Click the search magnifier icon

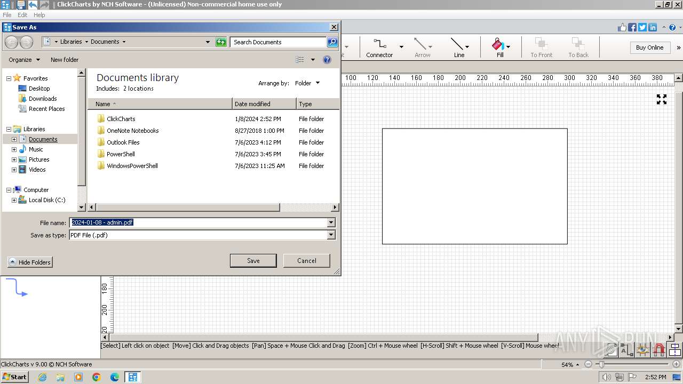click(x=332, y=42)
